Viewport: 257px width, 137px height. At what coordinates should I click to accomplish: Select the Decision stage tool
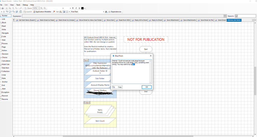5,54
